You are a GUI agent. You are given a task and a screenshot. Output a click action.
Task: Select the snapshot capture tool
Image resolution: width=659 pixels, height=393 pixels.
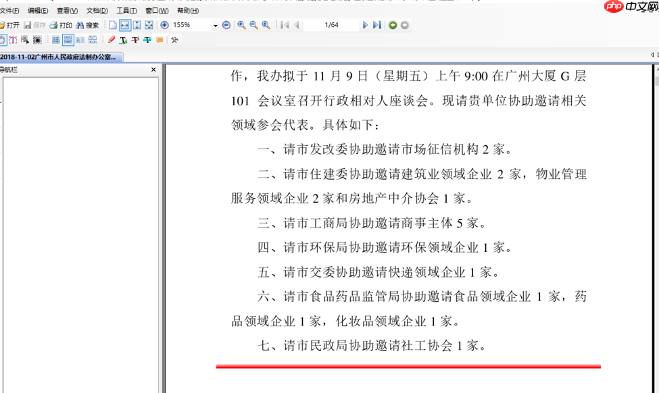38,40
